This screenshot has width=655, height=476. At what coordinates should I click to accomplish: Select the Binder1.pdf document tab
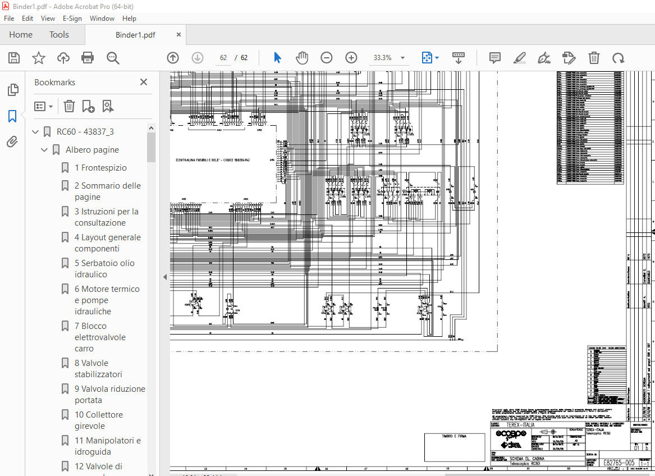(x=135, y=35)
